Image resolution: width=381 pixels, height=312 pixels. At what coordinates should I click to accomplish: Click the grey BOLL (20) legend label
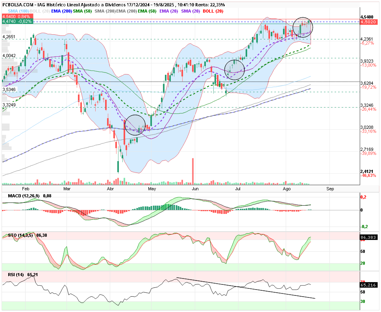point(40,11)
